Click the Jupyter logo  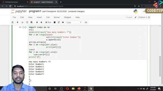click(19, 11)
